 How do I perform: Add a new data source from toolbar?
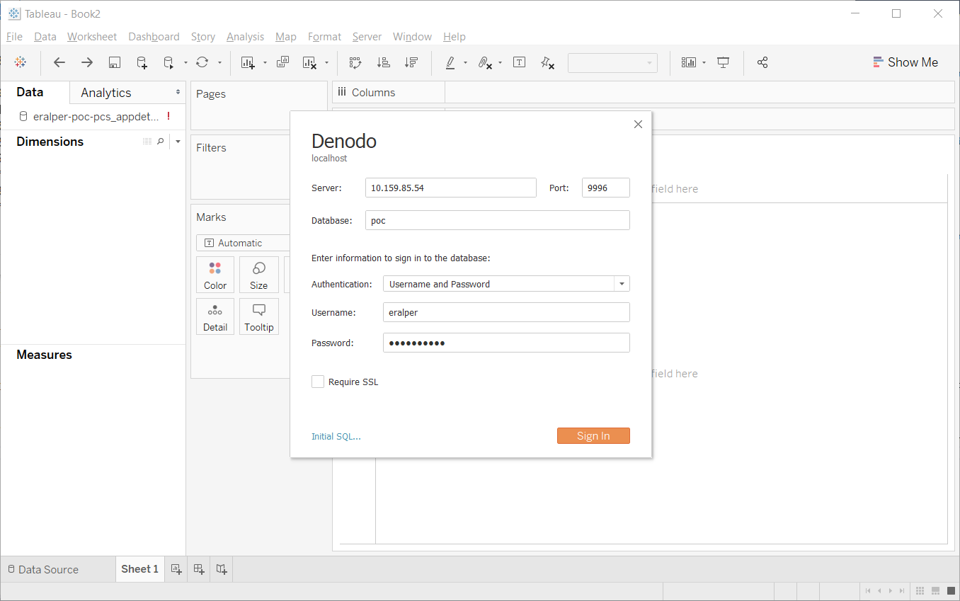click(142, 62)
